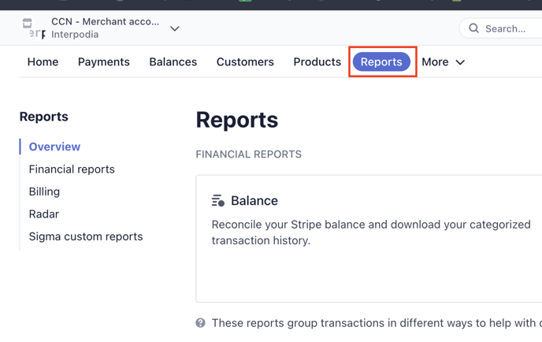Click the magnifying glass search icon
542x342 pixels.
coord(473,28)
